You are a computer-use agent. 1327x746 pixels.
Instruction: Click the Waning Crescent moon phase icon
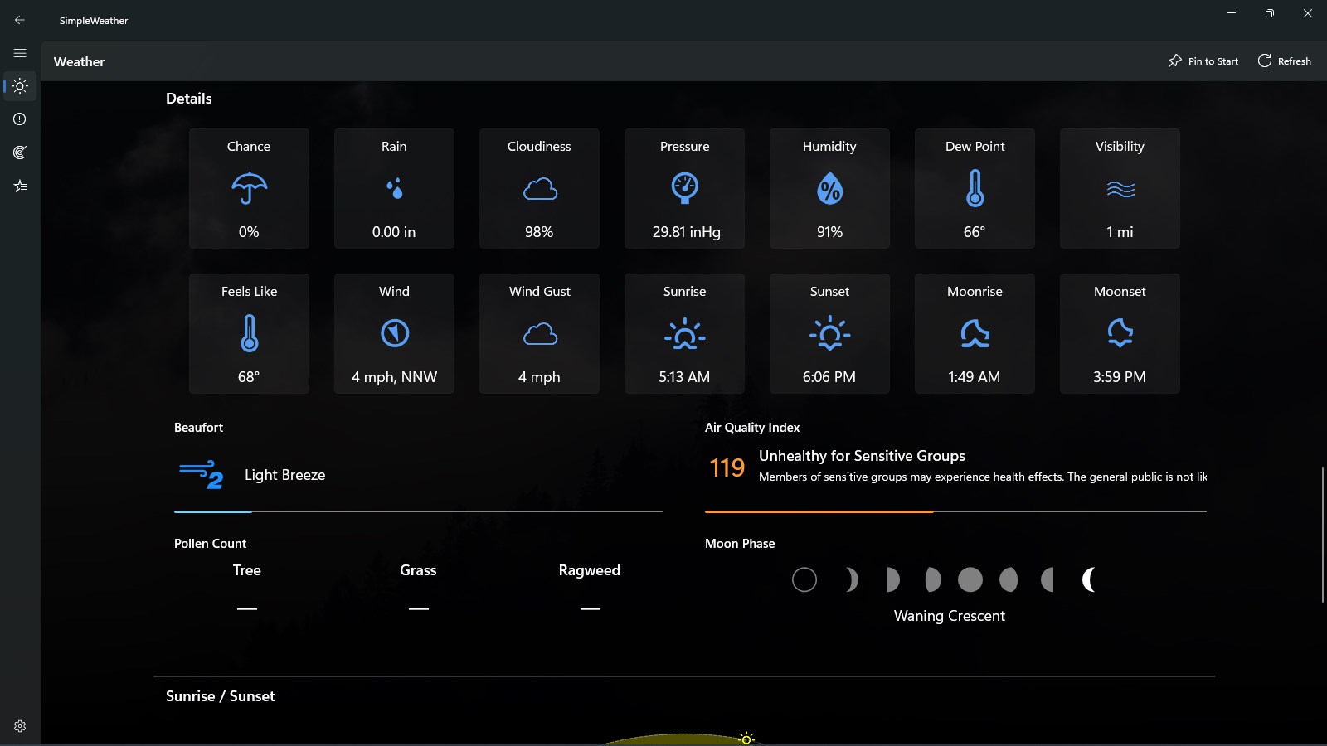(x=1088, y=579)
